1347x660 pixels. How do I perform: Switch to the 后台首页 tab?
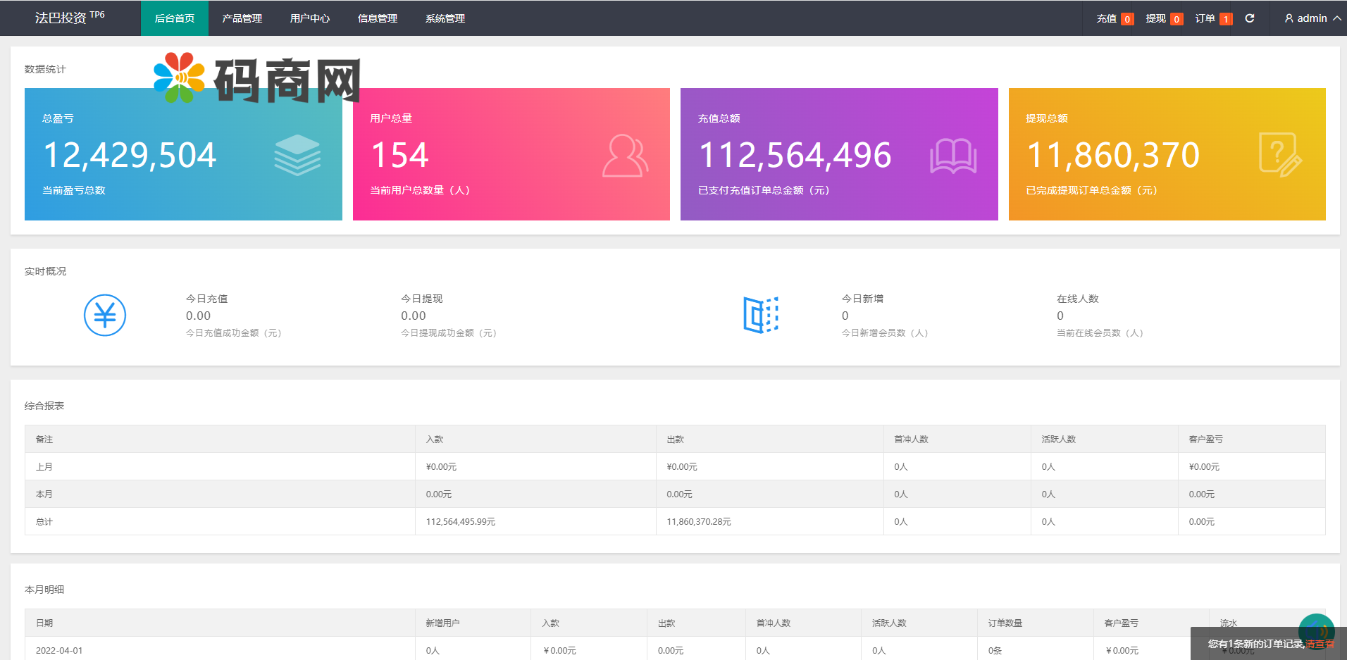(175, 18)
